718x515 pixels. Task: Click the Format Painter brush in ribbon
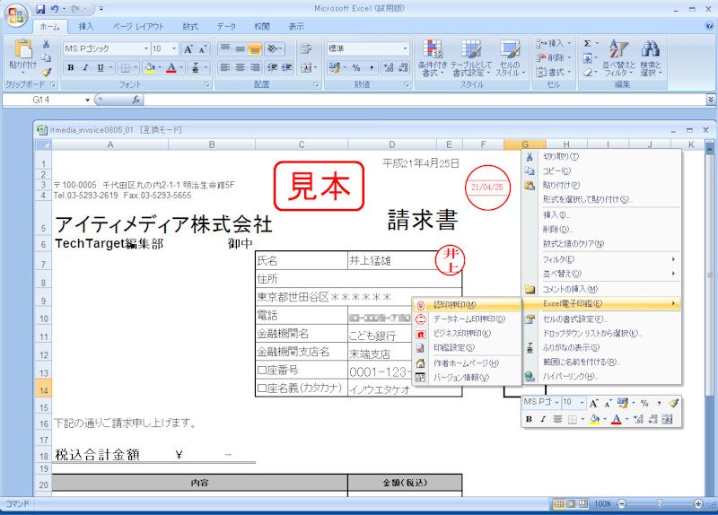(x=47, y=73)
